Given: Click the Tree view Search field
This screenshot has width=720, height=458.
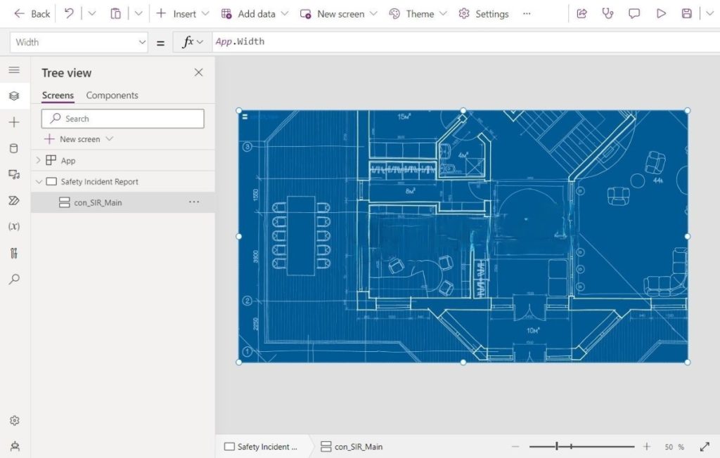Looking at the screenshot, I should (x=122, y=119).
